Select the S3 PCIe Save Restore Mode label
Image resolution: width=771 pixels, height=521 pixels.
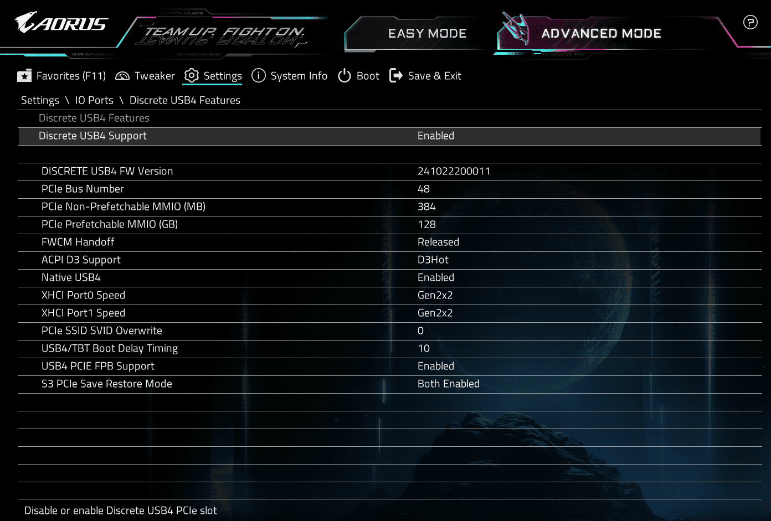(x=107, y=384)
